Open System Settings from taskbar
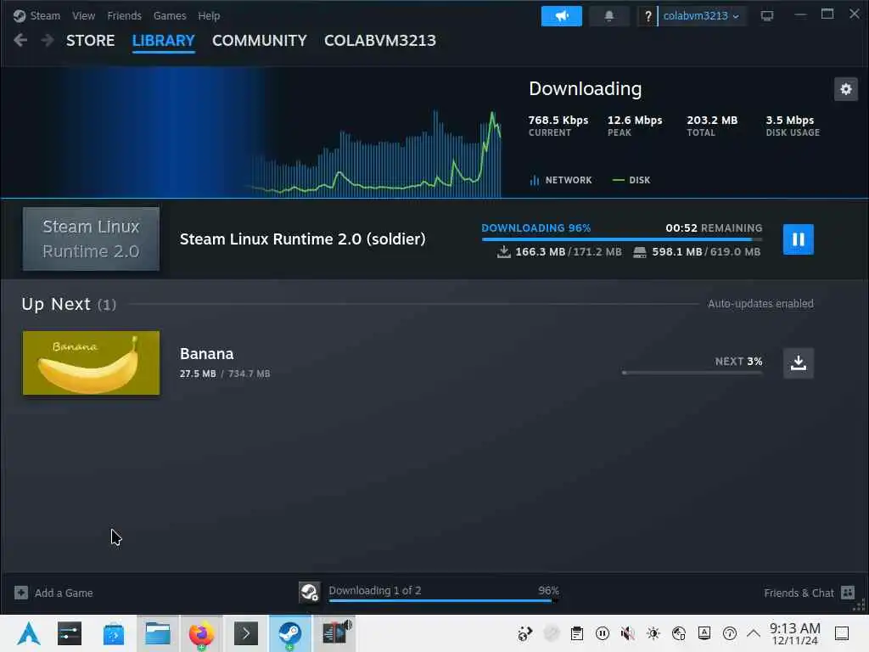 [x=70, y=633]
